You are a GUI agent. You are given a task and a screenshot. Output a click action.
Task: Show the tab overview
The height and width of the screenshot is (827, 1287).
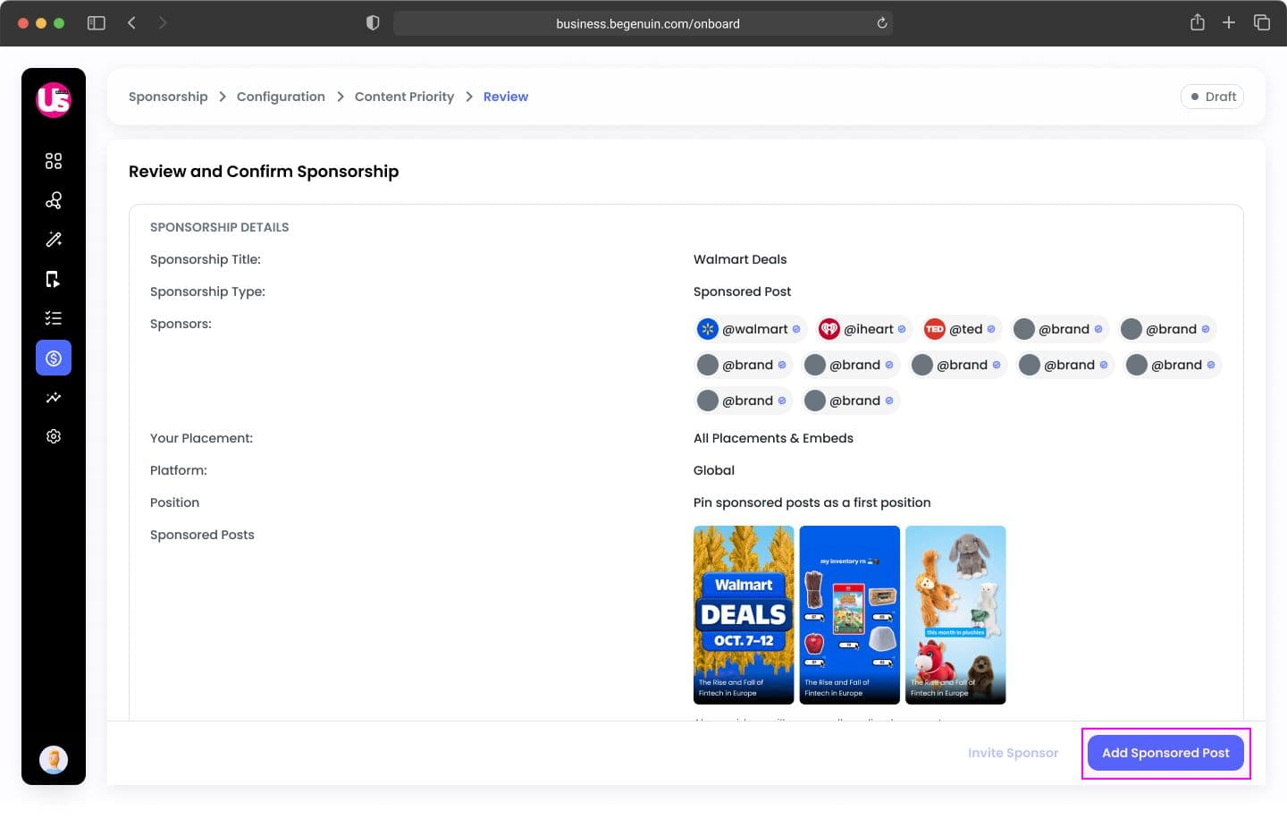point(1262,23)
